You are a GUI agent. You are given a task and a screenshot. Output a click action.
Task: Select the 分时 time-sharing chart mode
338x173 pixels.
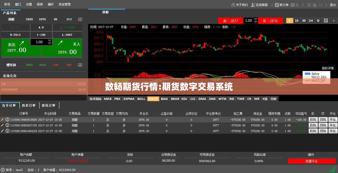273,99
